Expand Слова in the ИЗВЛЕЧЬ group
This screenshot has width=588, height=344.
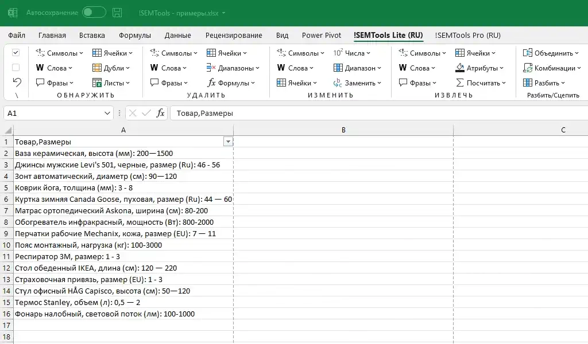point(417,68)
